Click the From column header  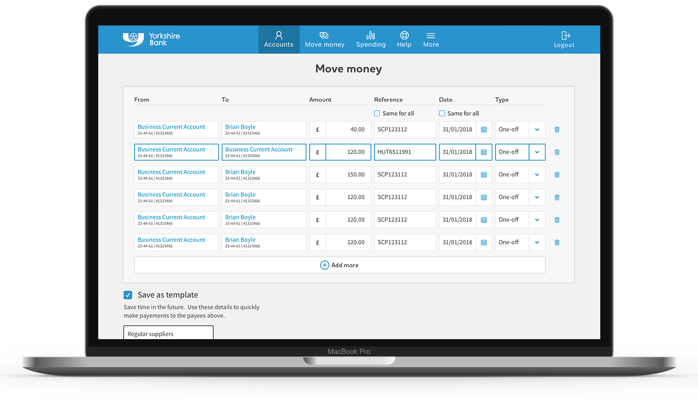click(142, 100)
